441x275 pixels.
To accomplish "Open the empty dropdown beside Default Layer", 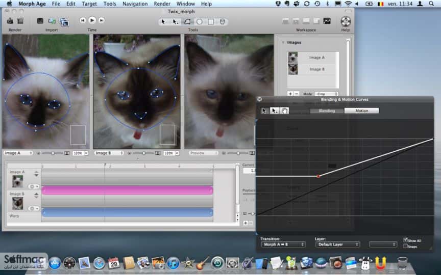I will point(383,244).
